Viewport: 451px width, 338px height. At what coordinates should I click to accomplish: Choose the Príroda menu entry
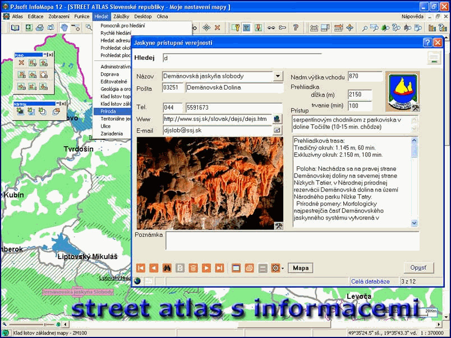[112, 111]
